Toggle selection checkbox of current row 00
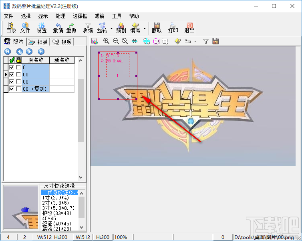This screenshot has height=241, width=302. coord(12,75)
